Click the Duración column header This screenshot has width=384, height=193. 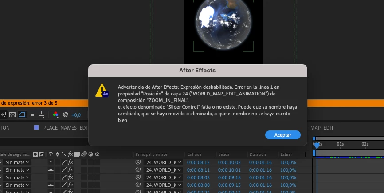(x=258, y=154)
